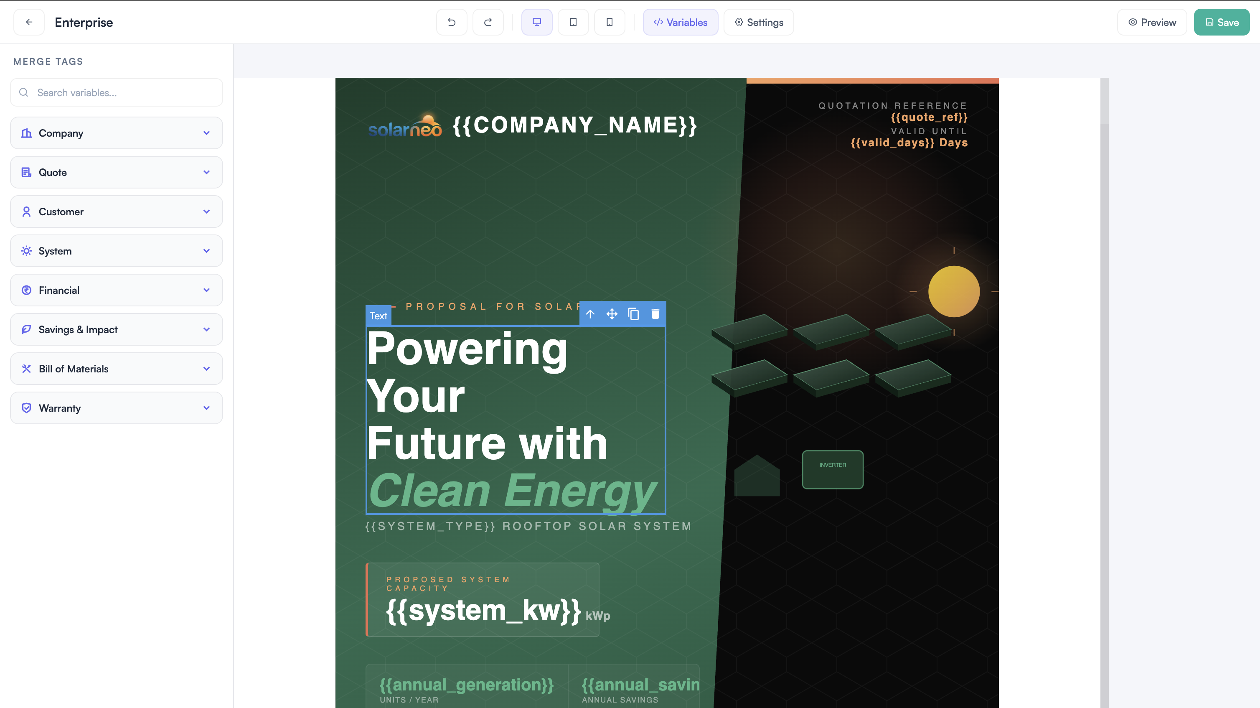Focus the Search variables field
The height and width of the screenshot is (708, 1260).
pos(117,92)
